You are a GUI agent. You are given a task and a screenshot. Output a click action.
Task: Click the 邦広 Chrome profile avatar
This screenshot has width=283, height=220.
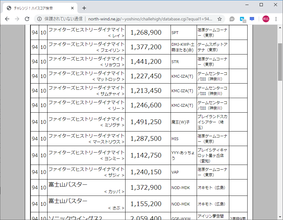coord(266,19)
